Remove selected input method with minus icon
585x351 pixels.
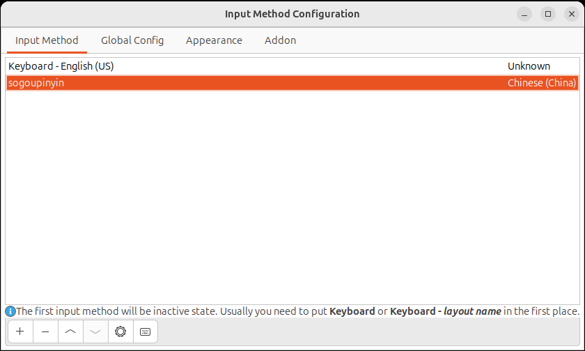click(45, 331)
